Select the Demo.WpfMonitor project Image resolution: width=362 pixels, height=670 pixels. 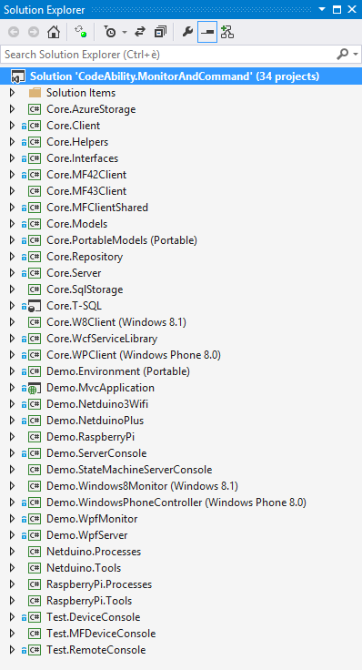[92, 519]
